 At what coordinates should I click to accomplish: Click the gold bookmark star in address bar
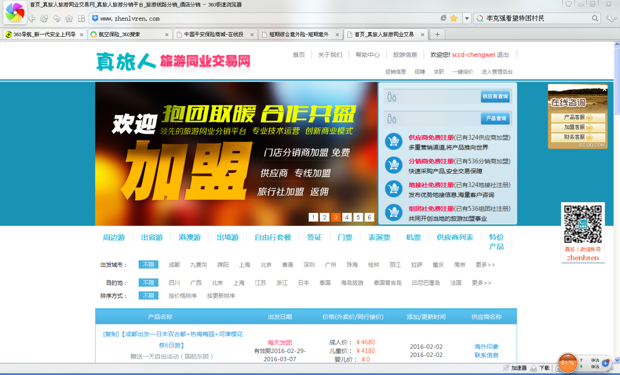pos(454,18)
